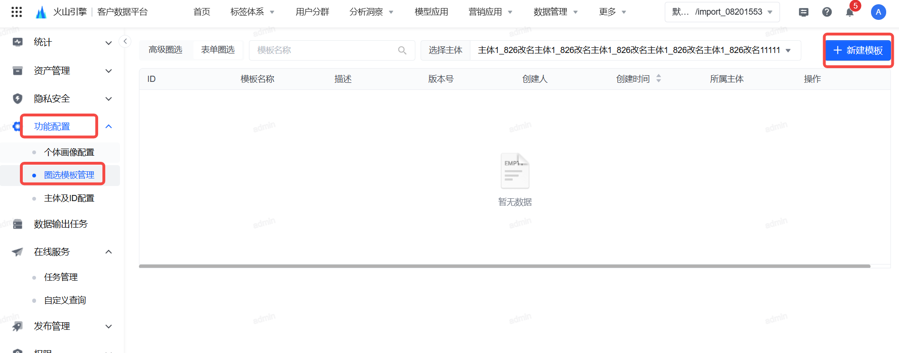Expand the 发布管理 menu chevron
This screenshot has width=899, height=353.
click(x=109, y=327)
